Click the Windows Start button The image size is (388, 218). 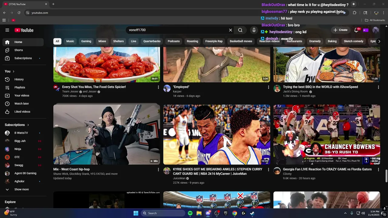tap(136, 213)
